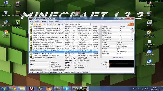The height and width of the screenshot is (91, 163).
Task: Click the RU language indicator in tray
Action: 134,89
